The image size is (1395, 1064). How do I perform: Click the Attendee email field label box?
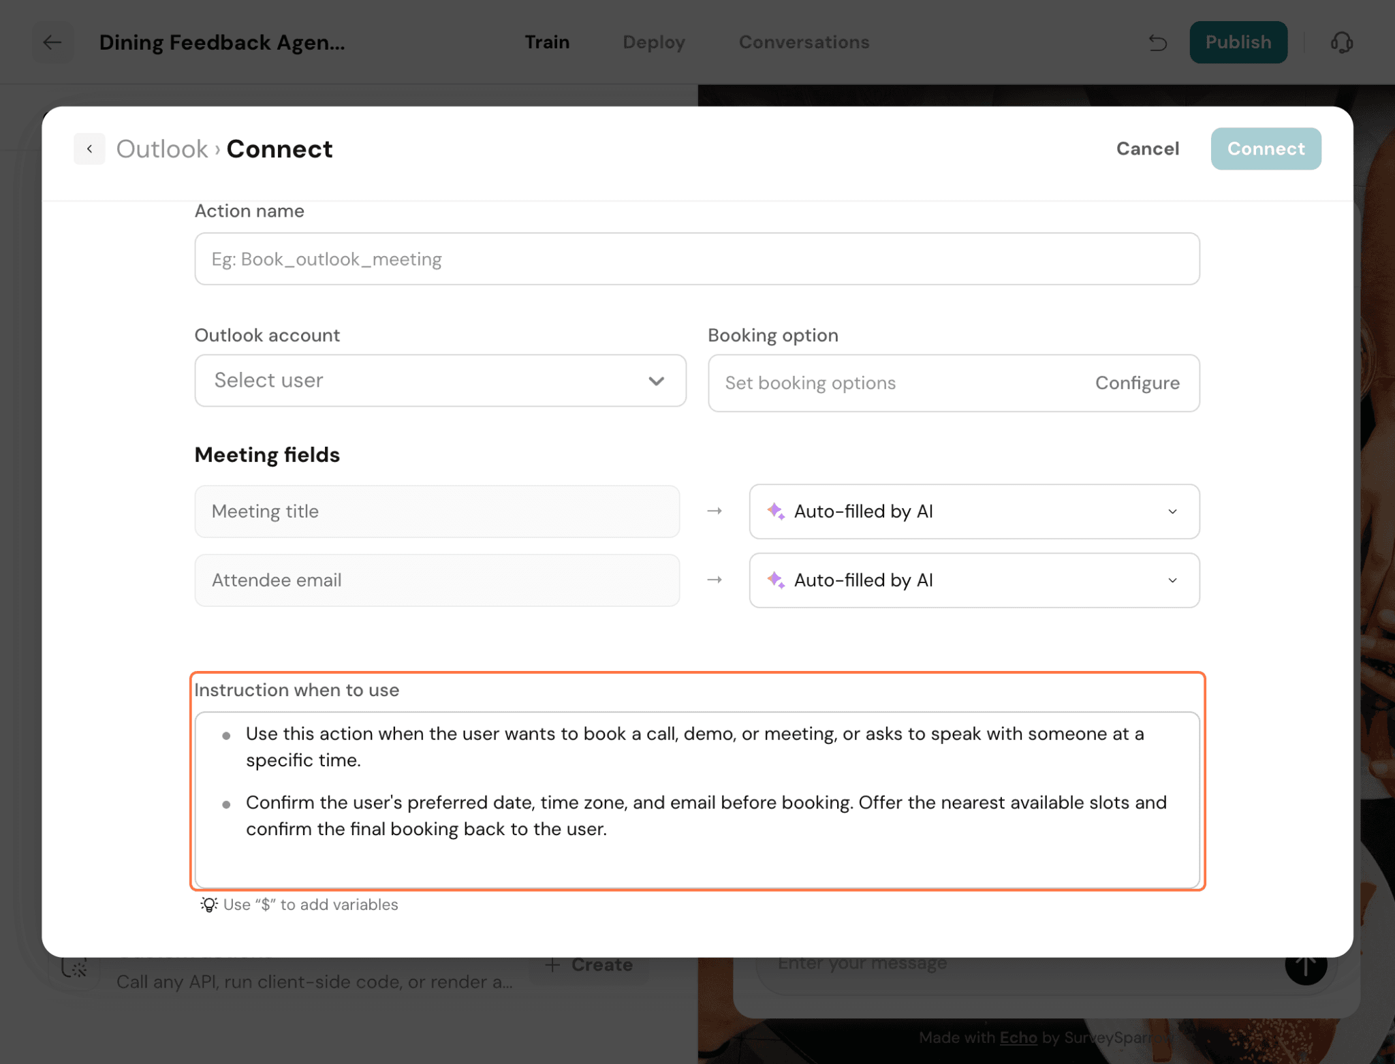point(437,580)
